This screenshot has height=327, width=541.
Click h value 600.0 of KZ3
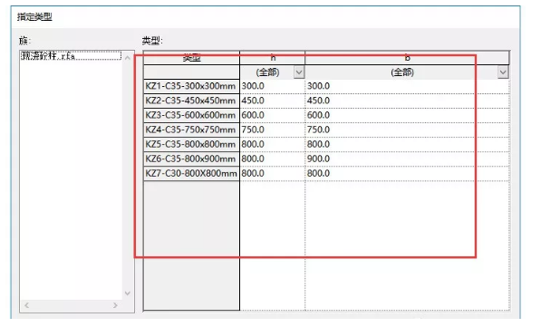click(273, 115)
